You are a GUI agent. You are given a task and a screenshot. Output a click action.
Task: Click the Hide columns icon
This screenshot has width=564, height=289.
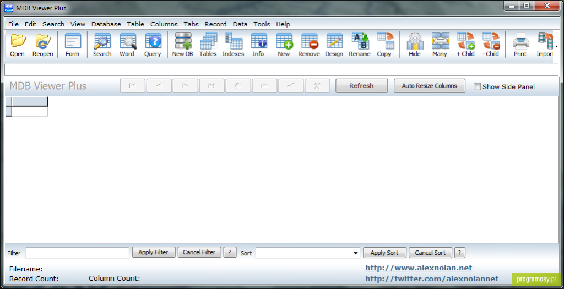point(415,45)
